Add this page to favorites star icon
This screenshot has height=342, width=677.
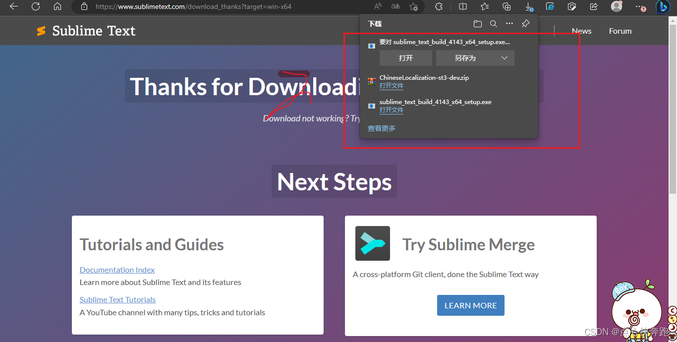click(x=414, y=6)
